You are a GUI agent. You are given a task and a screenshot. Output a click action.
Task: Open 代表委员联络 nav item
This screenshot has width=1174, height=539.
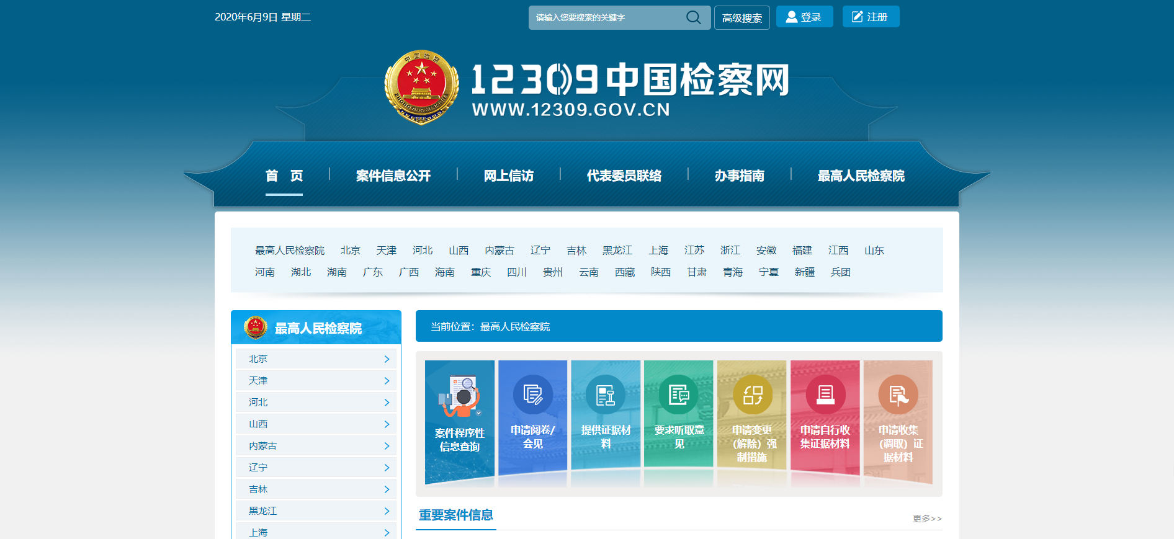(624, 176)
